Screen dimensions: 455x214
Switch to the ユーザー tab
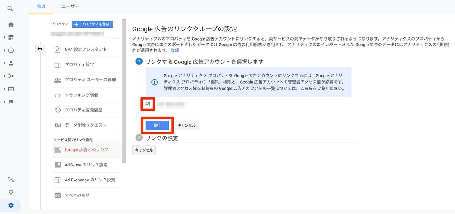pos(70,6)
